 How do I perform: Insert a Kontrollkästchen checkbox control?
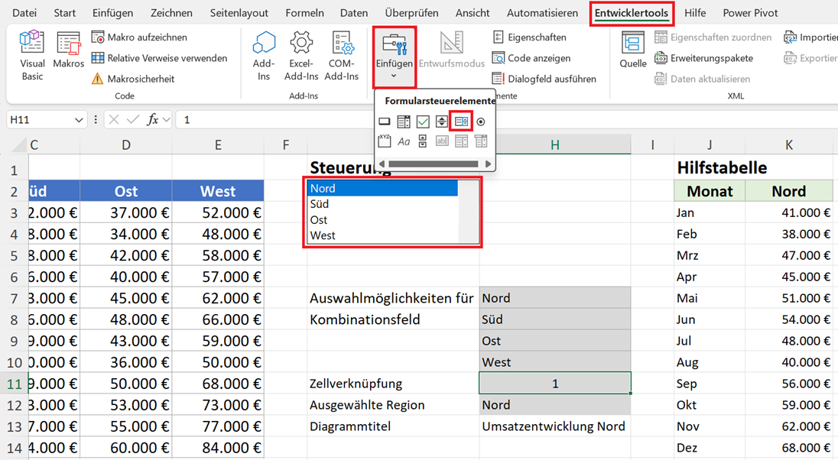pyautogui.click(x=423, y=121)
